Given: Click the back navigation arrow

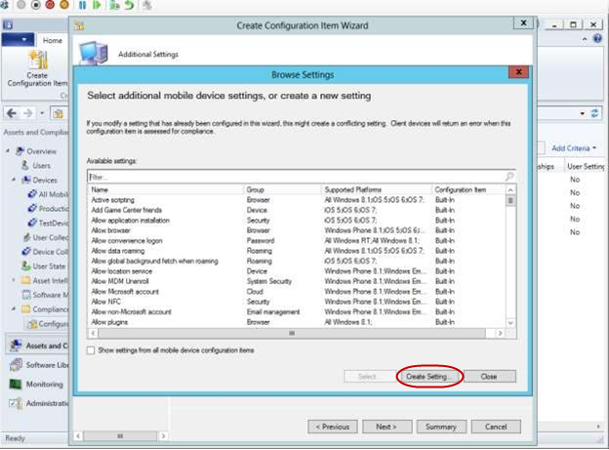Looking at the screenshot, I should (x=10, y=113).
